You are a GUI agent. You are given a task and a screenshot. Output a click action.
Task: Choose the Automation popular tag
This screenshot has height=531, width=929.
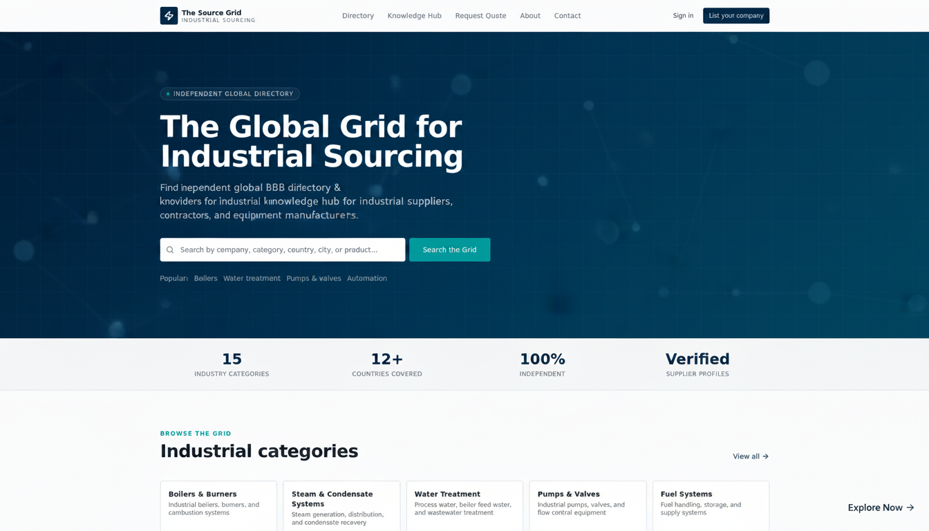click(x=367, y=279)
